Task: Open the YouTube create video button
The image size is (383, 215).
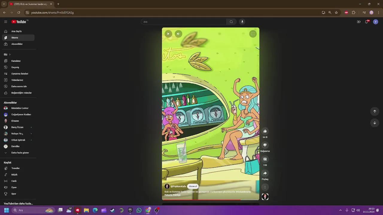Action: (x=359, y=22)
